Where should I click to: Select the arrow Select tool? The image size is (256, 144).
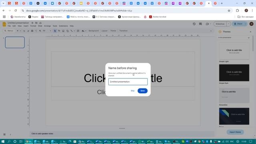55,31
